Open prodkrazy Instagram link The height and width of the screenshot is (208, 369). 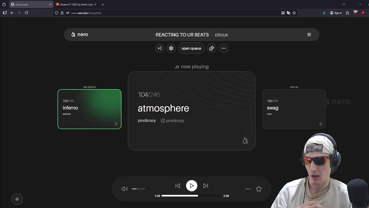(x=172, y=121)
